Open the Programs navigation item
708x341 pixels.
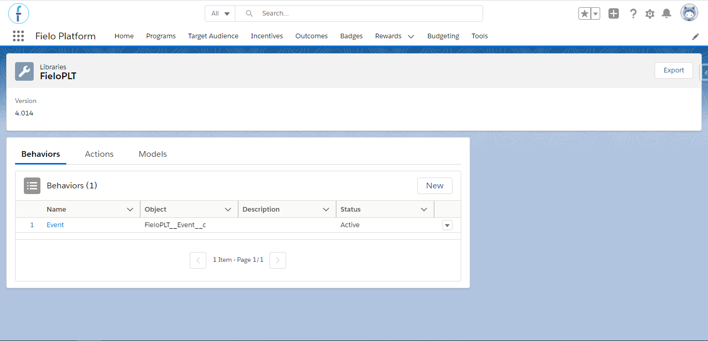pos(161,36)
